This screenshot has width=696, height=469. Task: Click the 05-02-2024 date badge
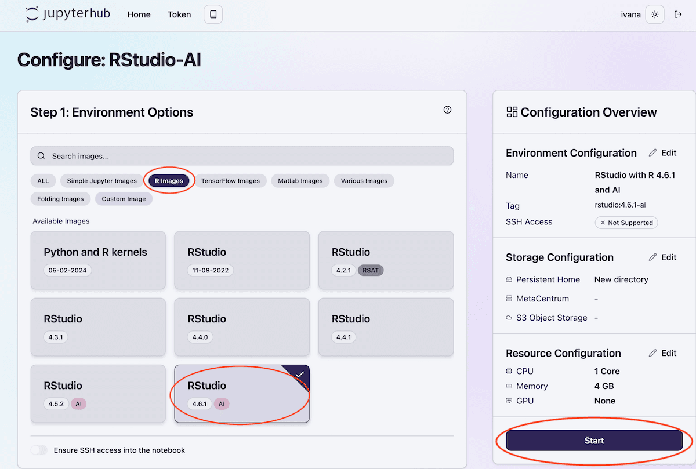67,270
